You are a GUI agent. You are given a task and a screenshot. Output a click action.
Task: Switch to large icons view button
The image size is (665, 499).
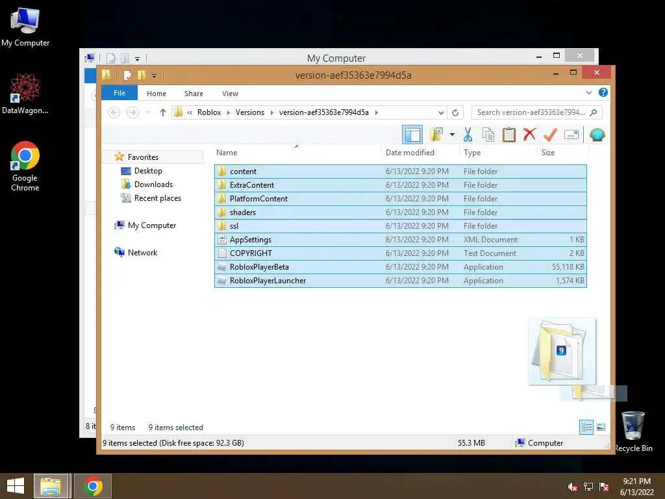tap(601, 427)
